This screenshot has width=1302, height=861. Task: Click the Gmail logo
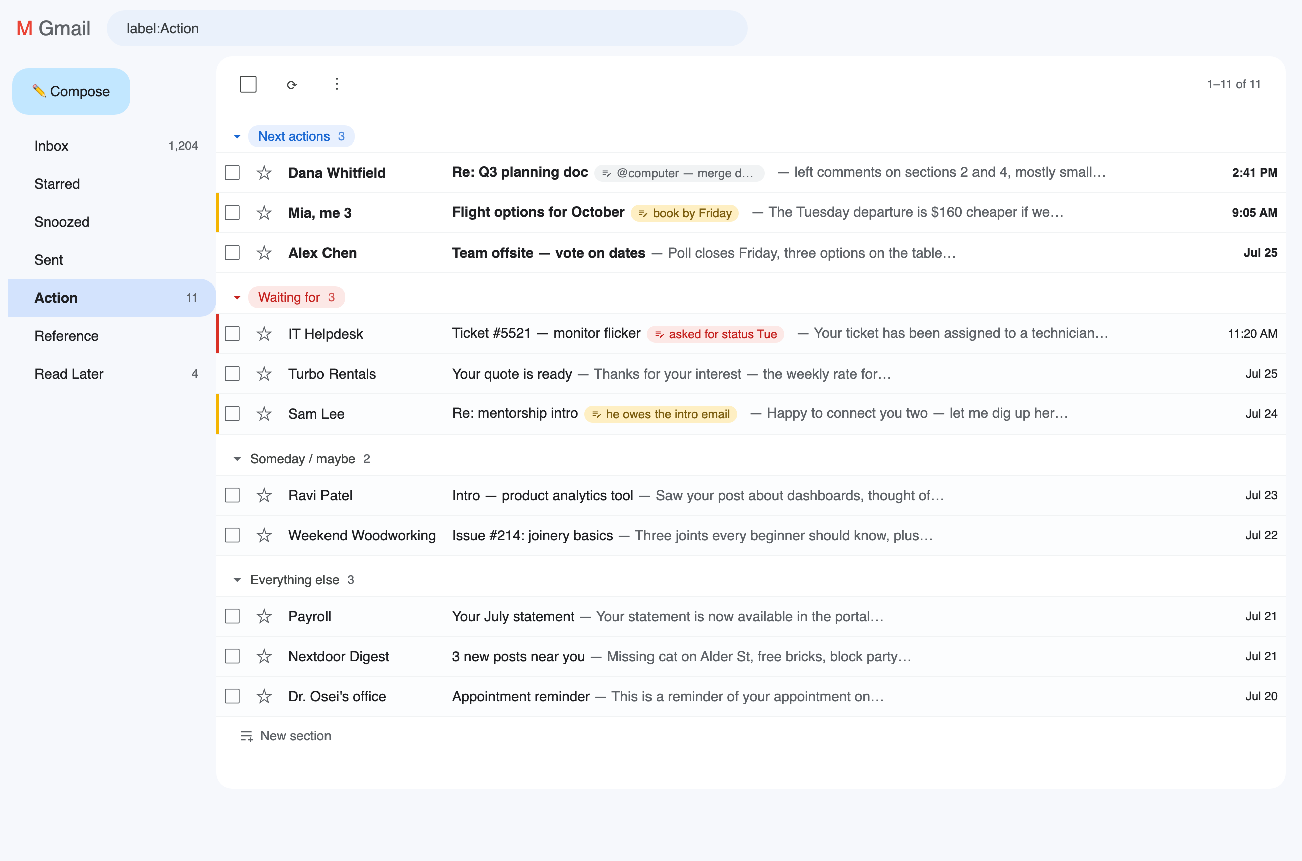click(x=53, y=28)
